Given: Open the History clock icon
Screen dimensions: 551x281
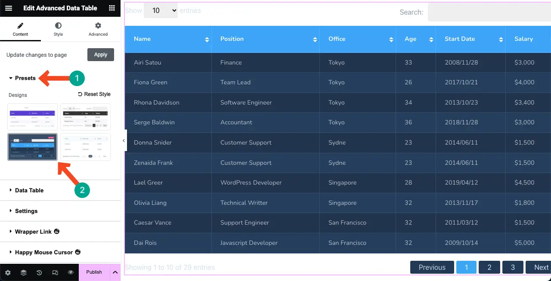Looking at the screenshot, I should click(x=39, y=272).
